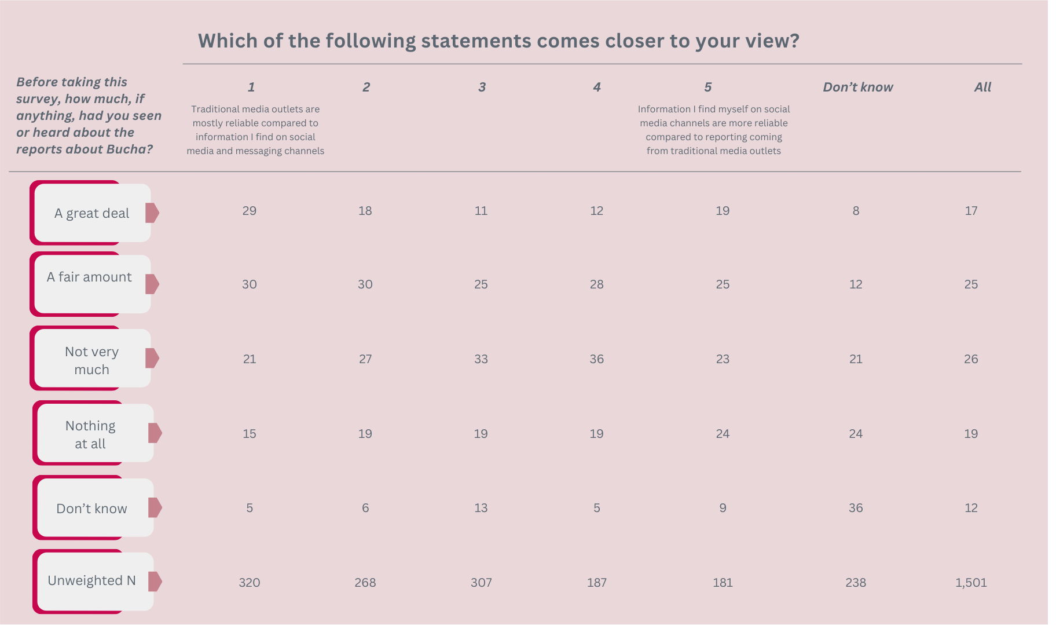Click the social media channels reliability description
Viewport: 1056px width, 625px height.
click(x=714, y=130)
